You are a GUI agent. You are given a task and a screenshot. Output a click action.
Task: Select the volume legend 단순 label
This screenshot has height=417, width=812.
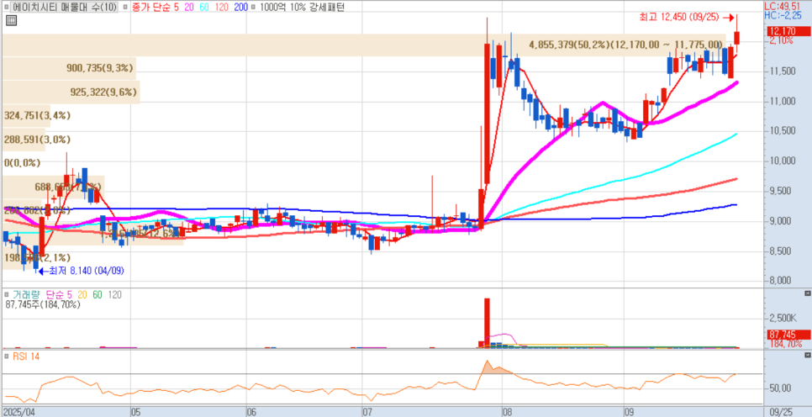pos(55,295)
